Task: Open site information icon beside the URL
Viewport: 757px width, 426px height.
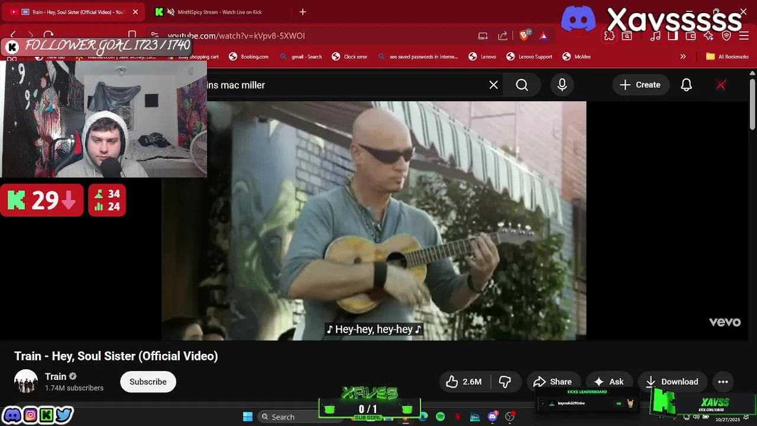Action: pos(154,35)
